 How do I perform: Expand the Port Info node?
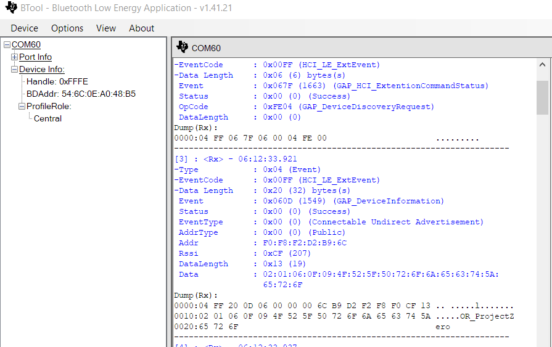pyautogui.click(x=14, y=57)
